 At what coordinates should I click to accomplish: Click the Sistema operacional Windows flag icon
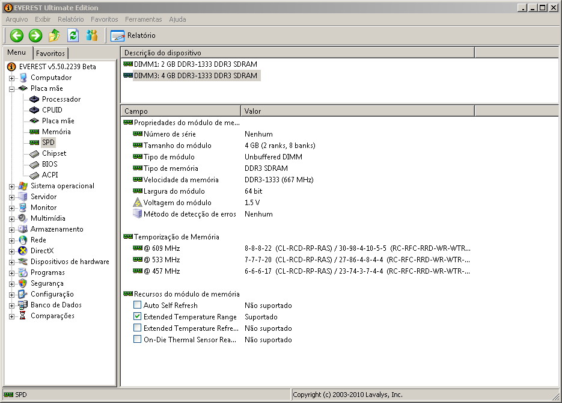pyautogui.click(x=23, y=186)
